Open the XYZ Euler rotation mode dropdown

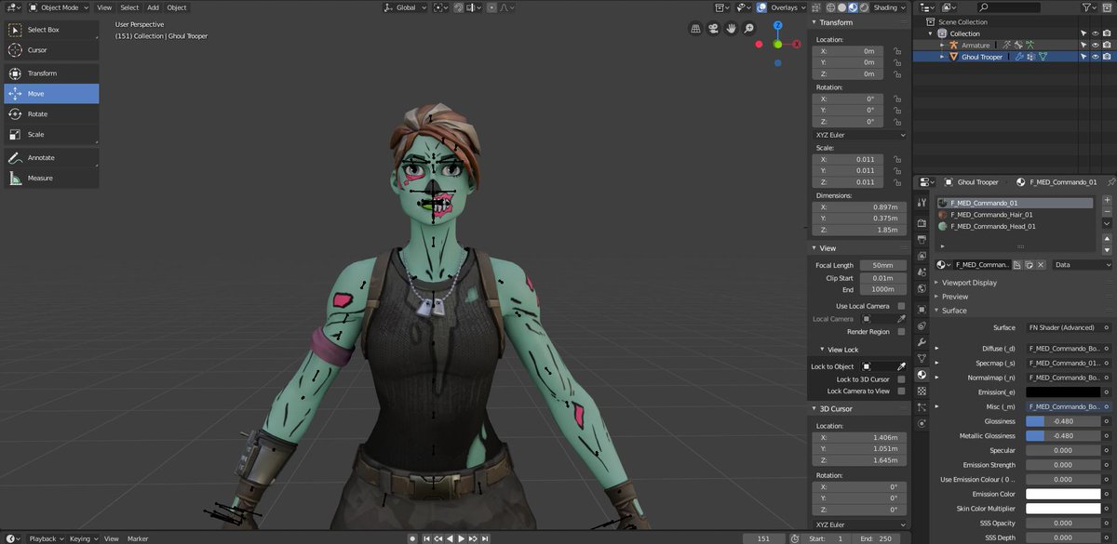pos(860,135)
